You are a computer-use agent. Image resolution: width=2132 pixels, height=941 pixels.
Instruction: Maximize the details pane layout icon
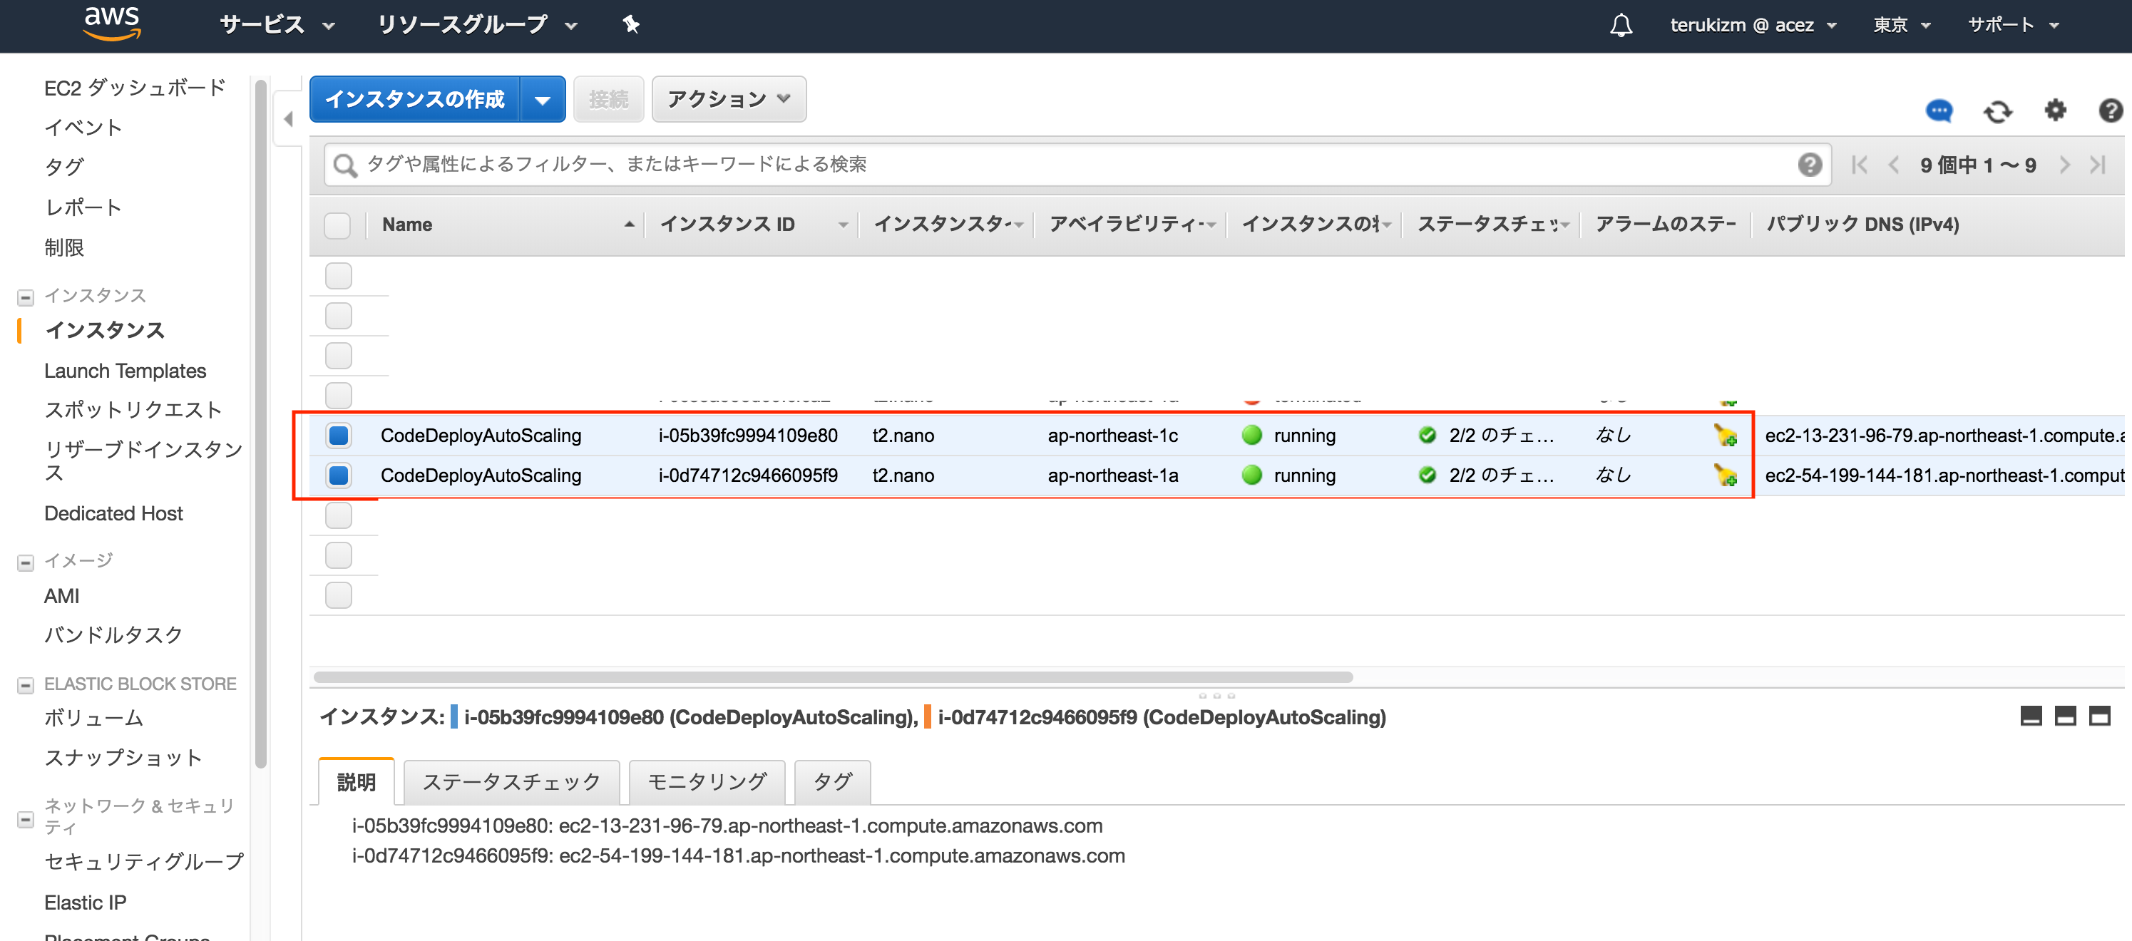2099,716
